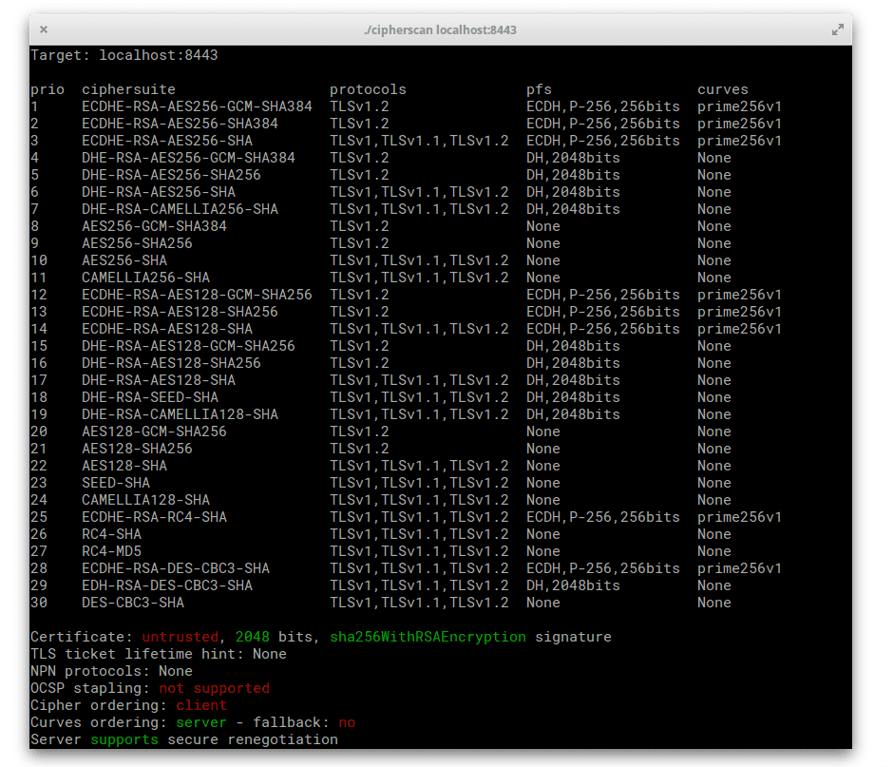Click 'ECDH,P-256,256bits' pfs value in row 25
Screen dimensions: 894x767
click(603, 517)
